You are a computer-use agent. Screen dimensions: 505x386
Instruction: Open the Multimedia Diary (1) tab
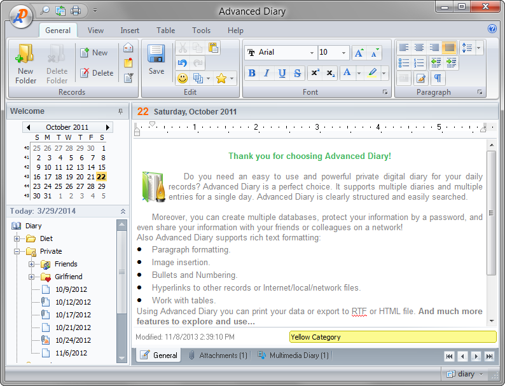[293, 355]
